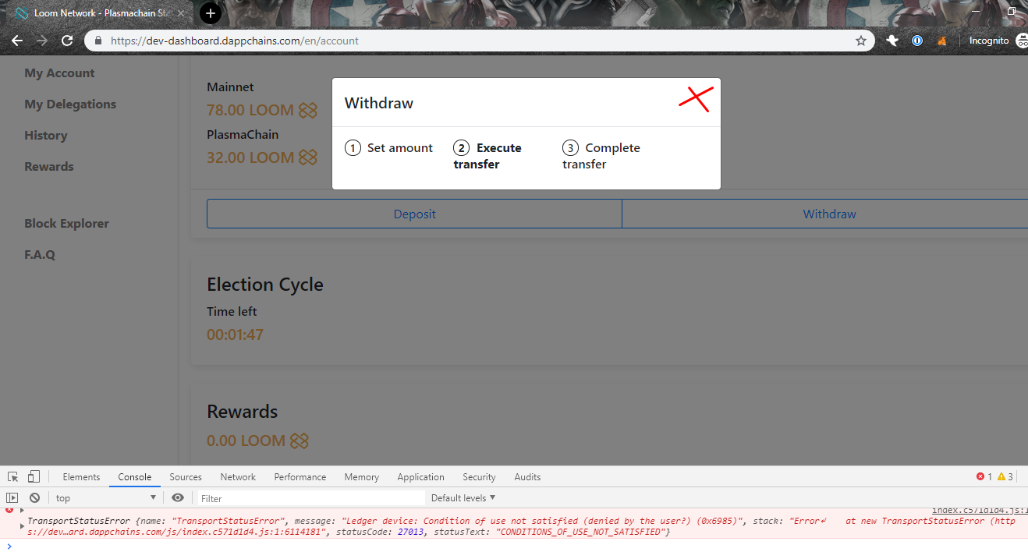Open the 1Password extension
Viewport: 1028px width, 559px height.
pos(917,41)
